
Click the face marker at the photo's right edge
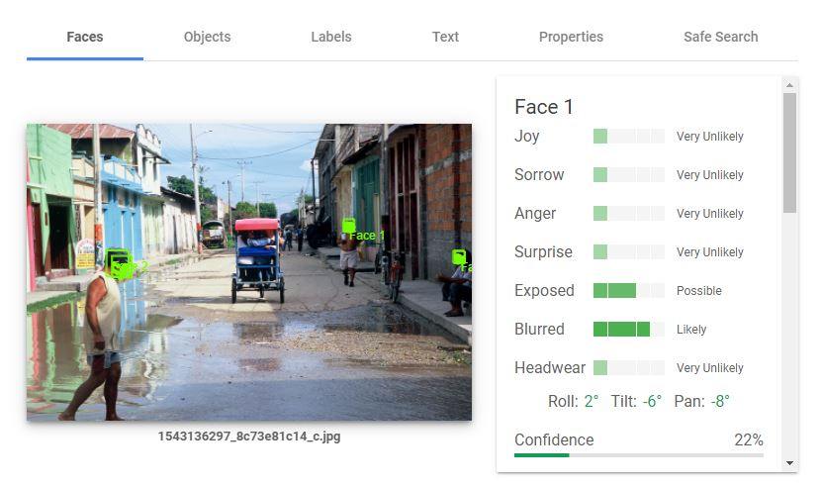point(460,257)
